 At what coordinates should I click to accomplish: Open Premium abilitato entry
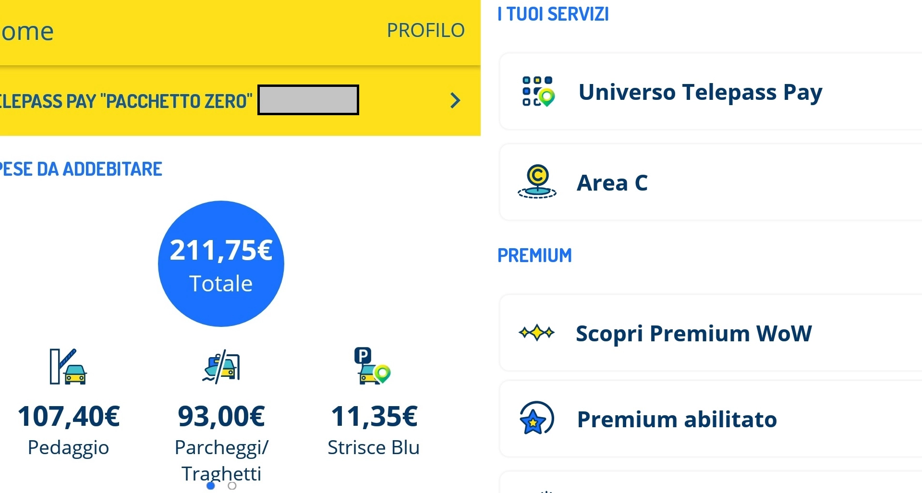click(677, 419)
